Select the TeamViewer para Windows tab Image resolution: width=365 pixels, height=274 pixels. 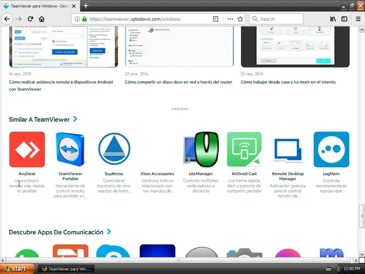coord(40,6)
